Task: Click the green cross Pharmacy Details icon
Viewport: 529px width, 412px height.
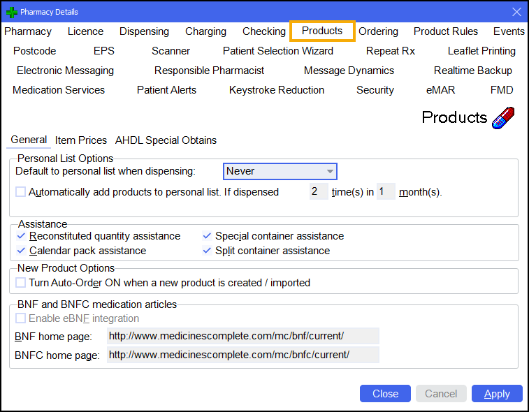Action: click(11, 12)
